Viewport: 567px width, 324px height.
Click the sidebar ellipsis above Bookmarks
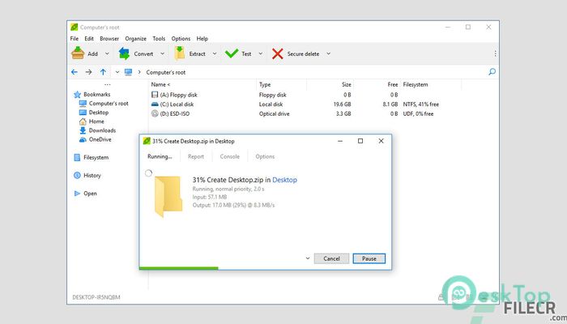[x=108, y=84]
